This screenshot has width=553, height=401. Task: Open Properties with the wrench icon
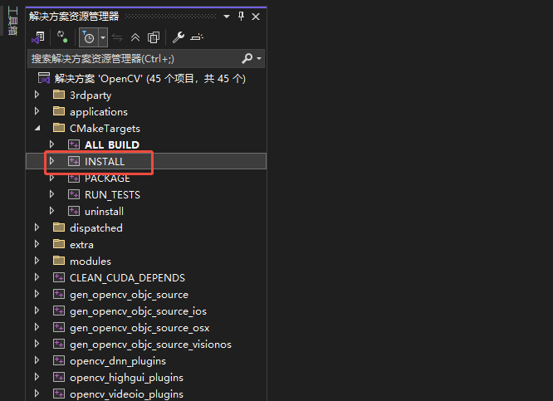point(178,37)
